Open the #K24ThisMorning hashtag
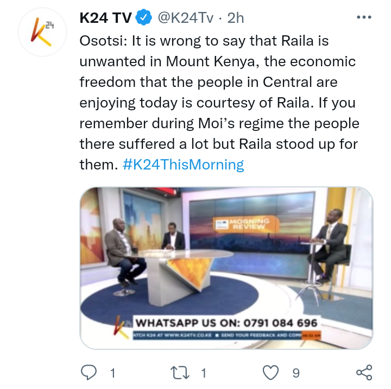The height and width of the screenshot is (389, 391). pos(184,165)
